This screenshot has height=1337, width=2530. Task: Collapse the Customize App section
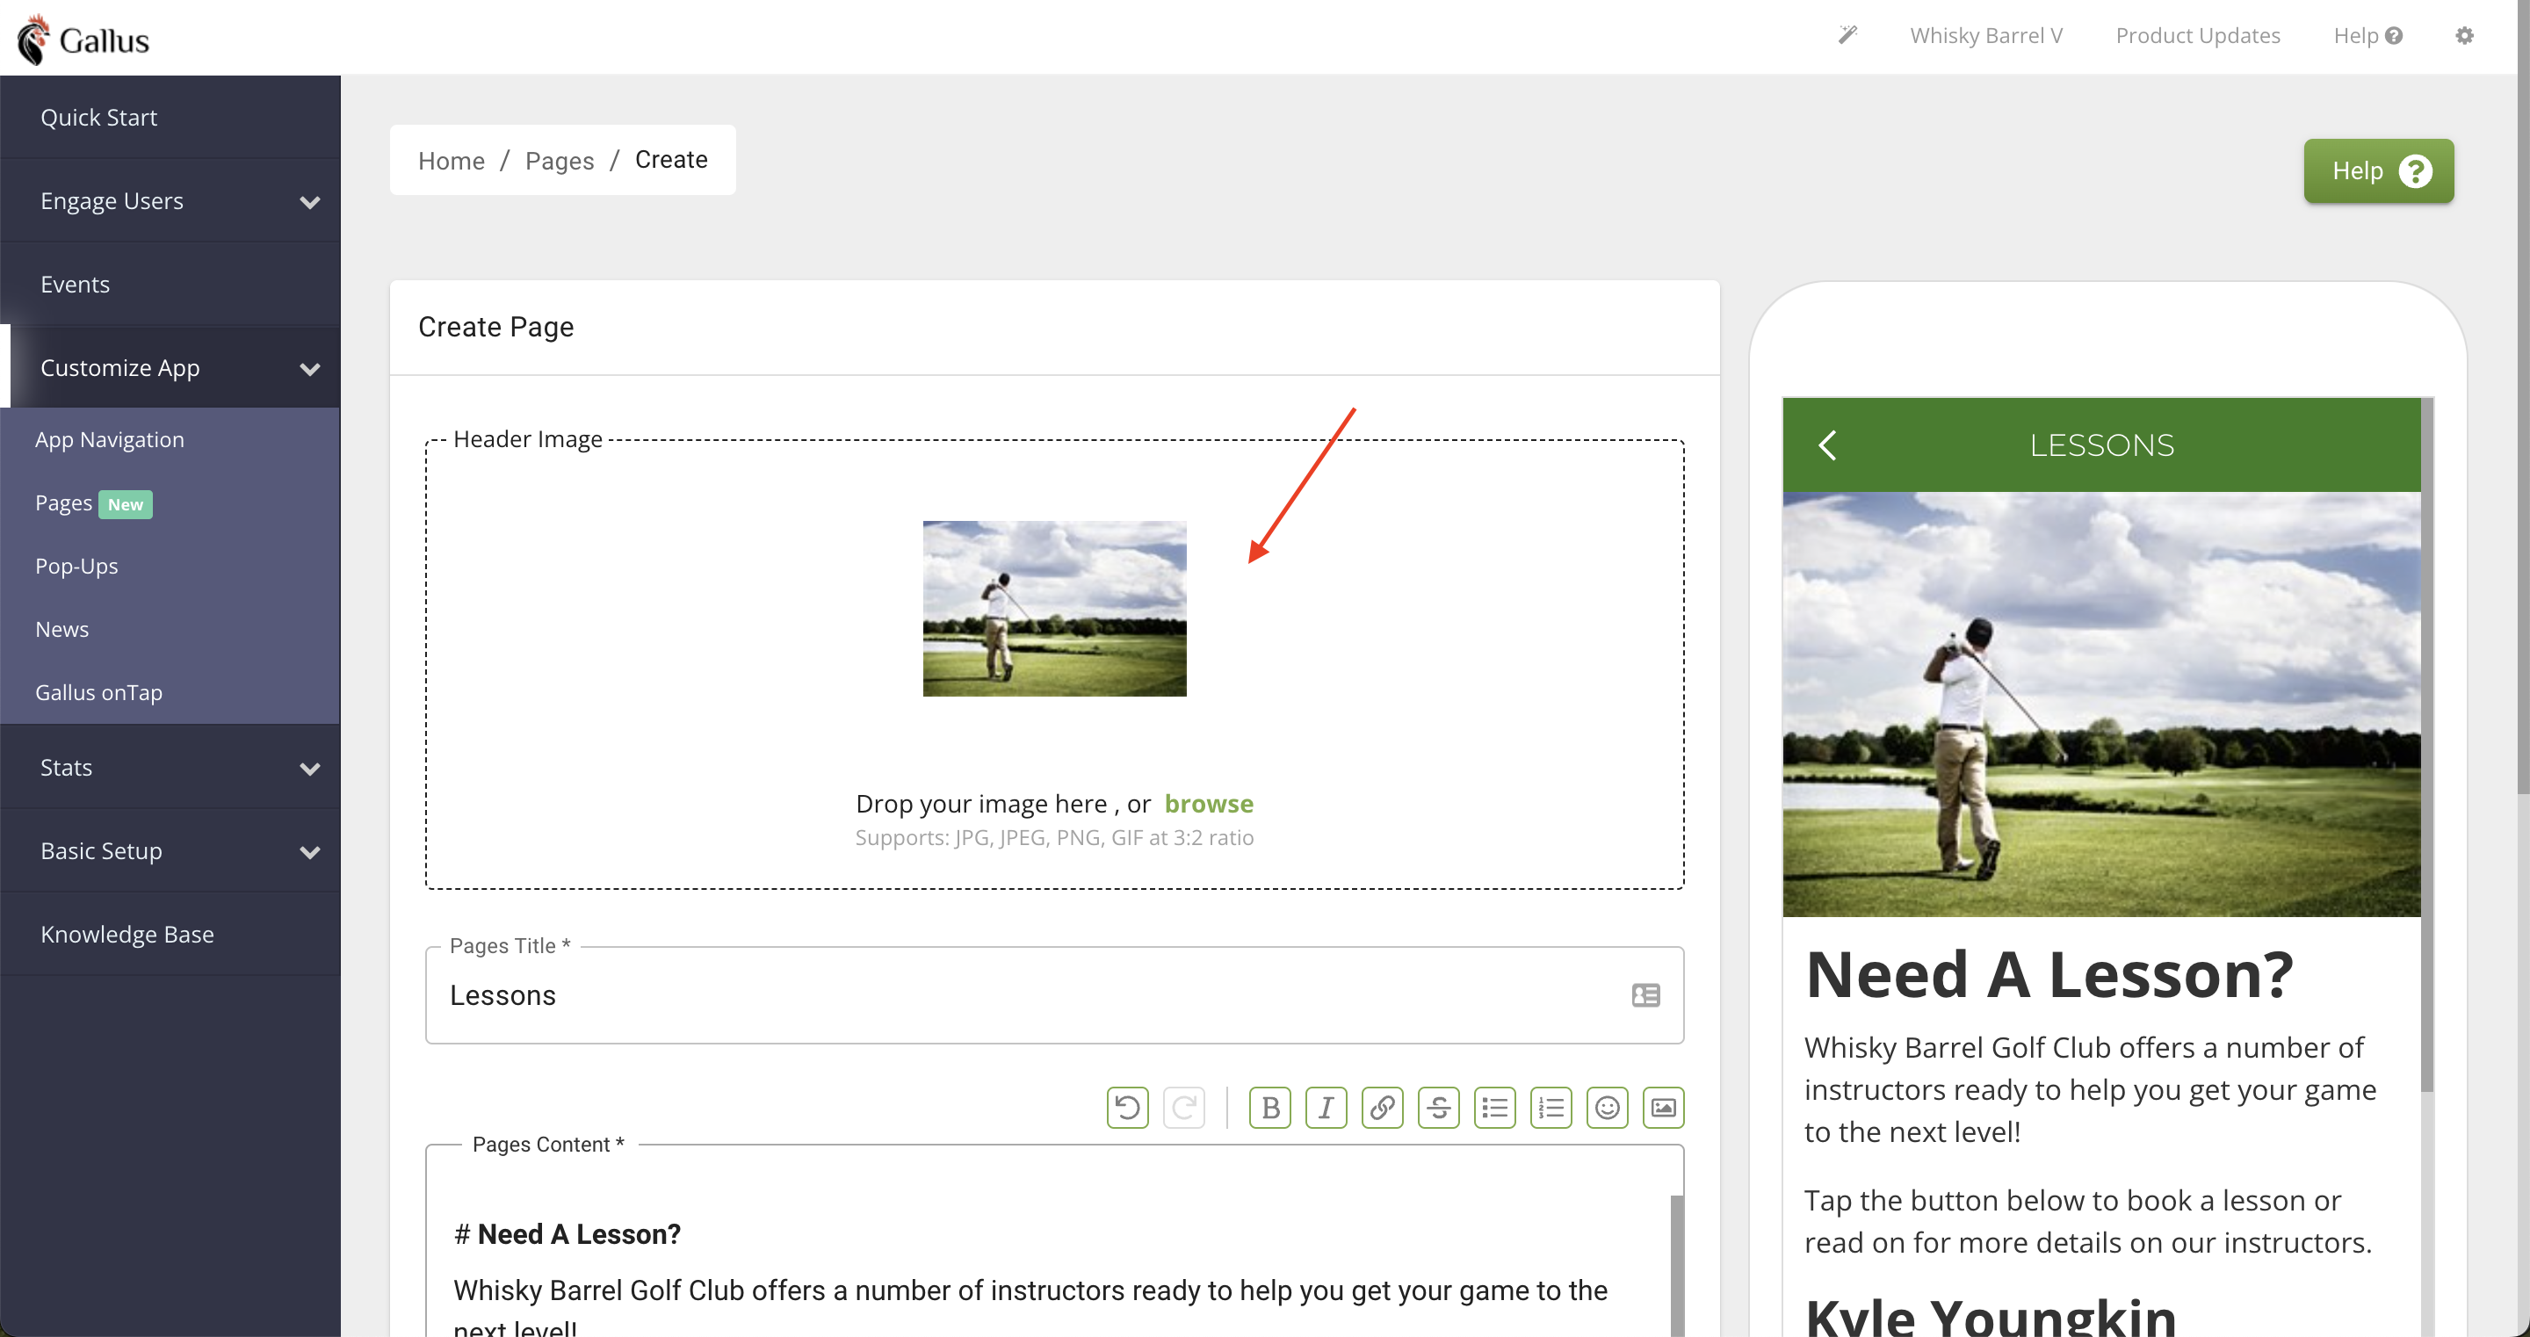tap(171, 367)
